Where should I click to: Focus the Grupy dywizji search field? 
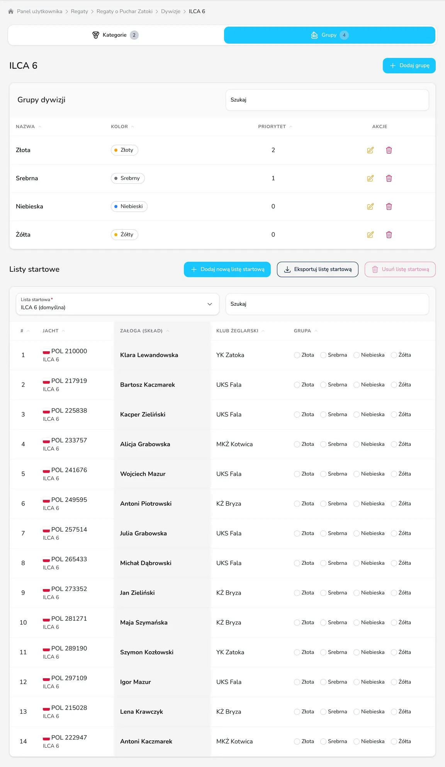click(x=327, y=100)
